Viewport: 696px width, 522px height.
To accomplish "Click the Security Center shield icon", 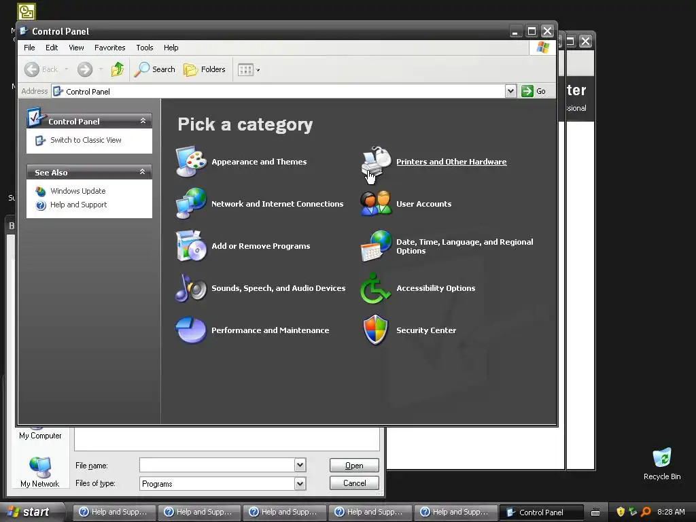I will 375,330.
